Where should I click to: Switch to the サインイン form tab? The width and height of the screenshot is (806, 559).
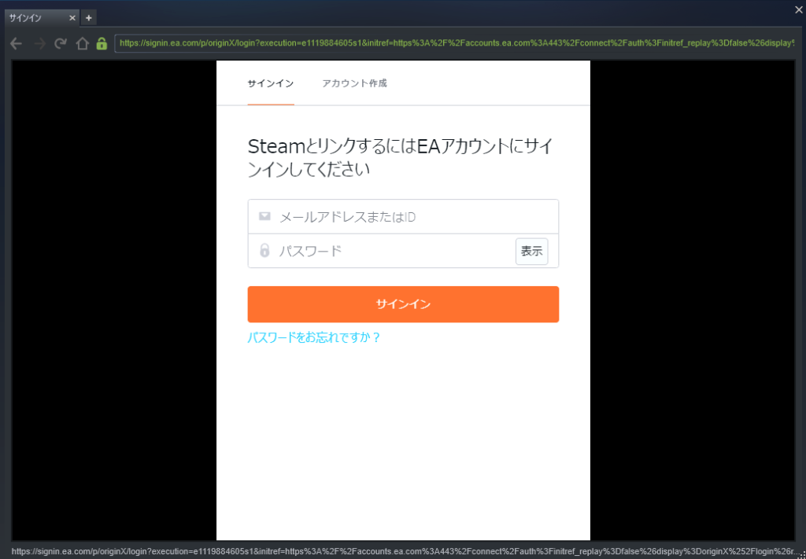[x=271, y=83]
